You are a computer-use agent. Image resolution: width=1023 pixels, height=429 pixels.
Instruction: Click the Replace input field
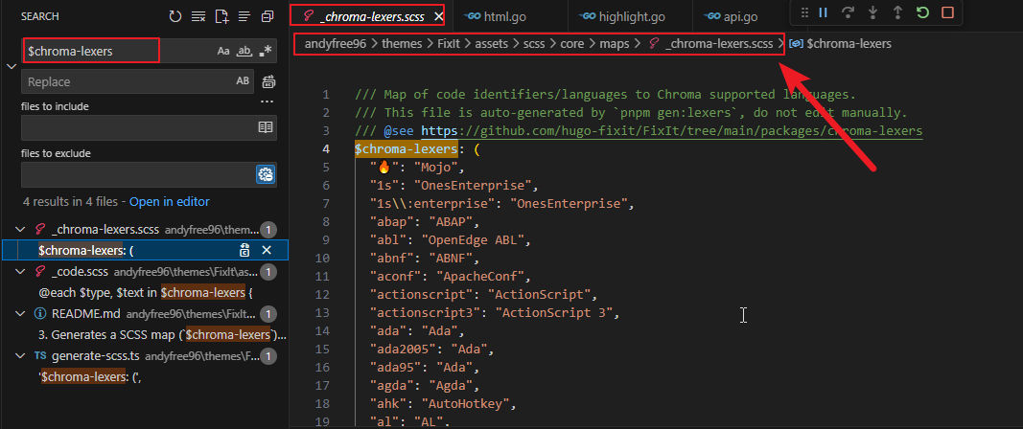point(128,81)
